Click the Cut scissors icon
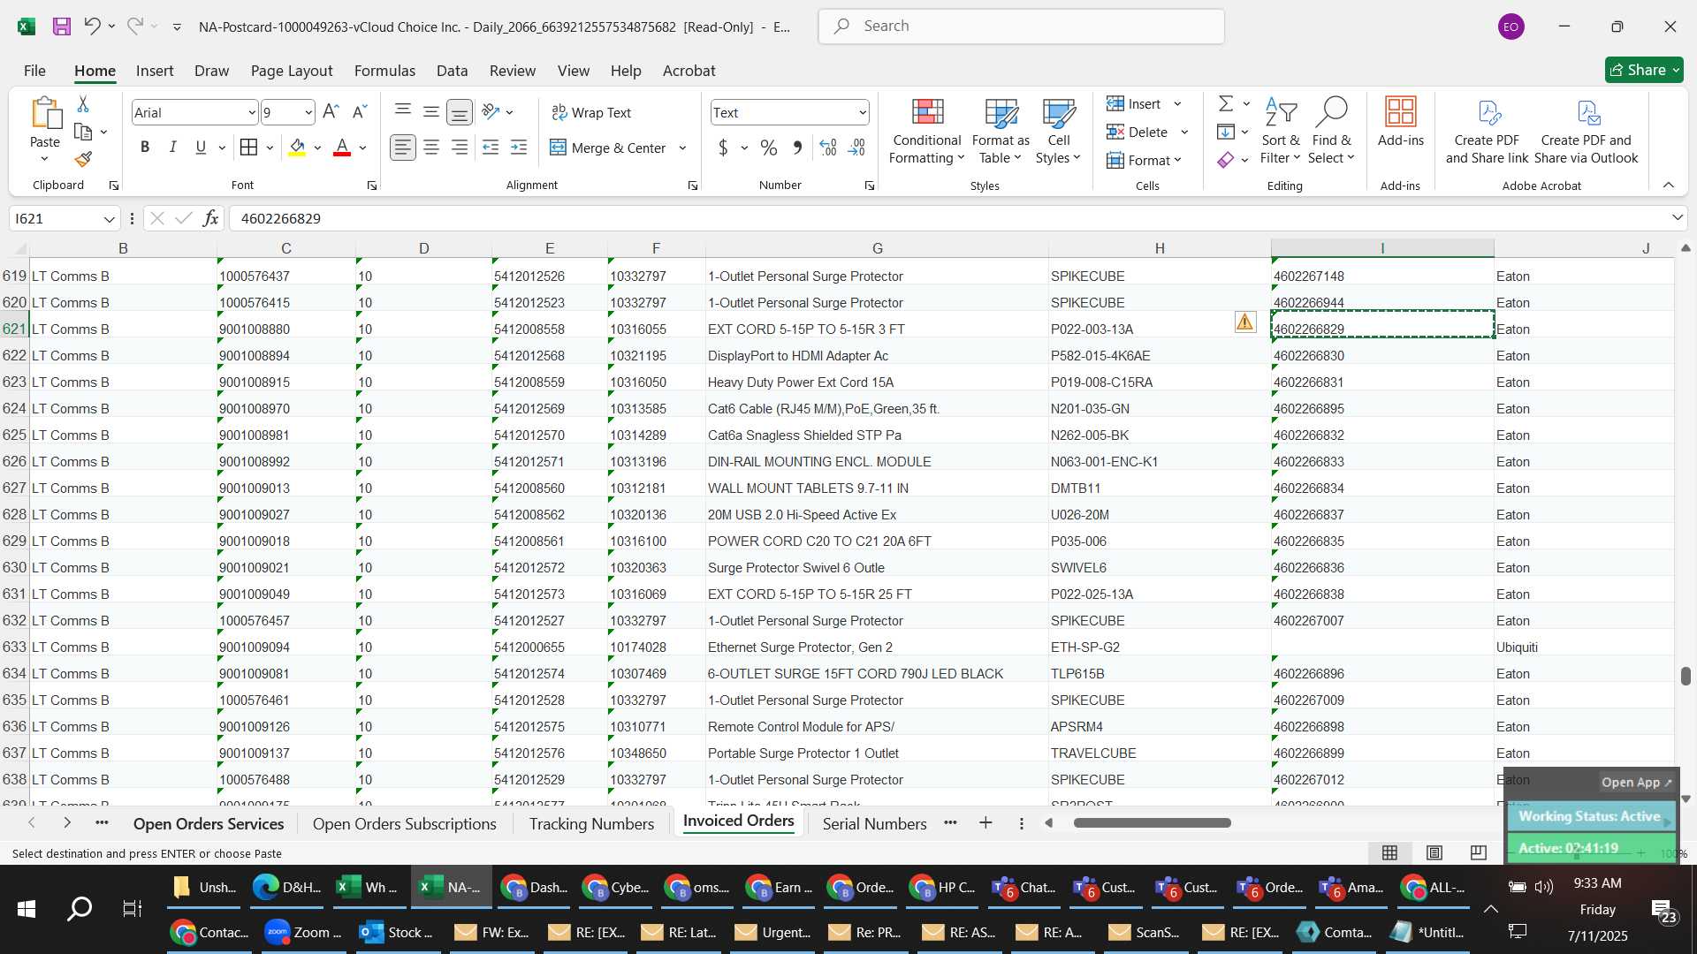Screen dimensions: 1697x954 click(83, 104)
